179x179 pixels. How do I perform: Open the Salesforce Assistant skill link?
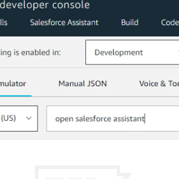coord(64,23)
